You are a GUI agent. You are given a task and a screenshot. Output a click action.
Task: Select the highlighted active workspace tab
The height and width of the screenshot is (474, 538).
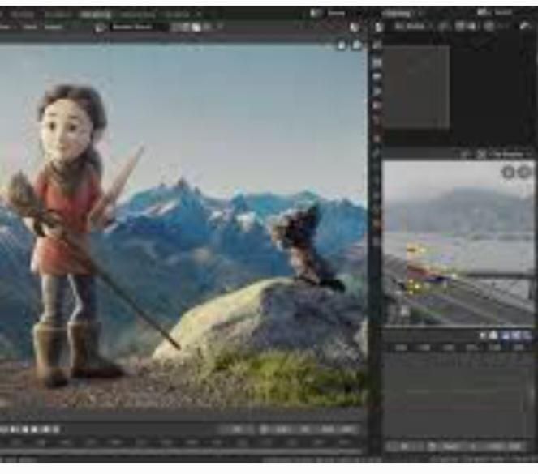point(96,14)
